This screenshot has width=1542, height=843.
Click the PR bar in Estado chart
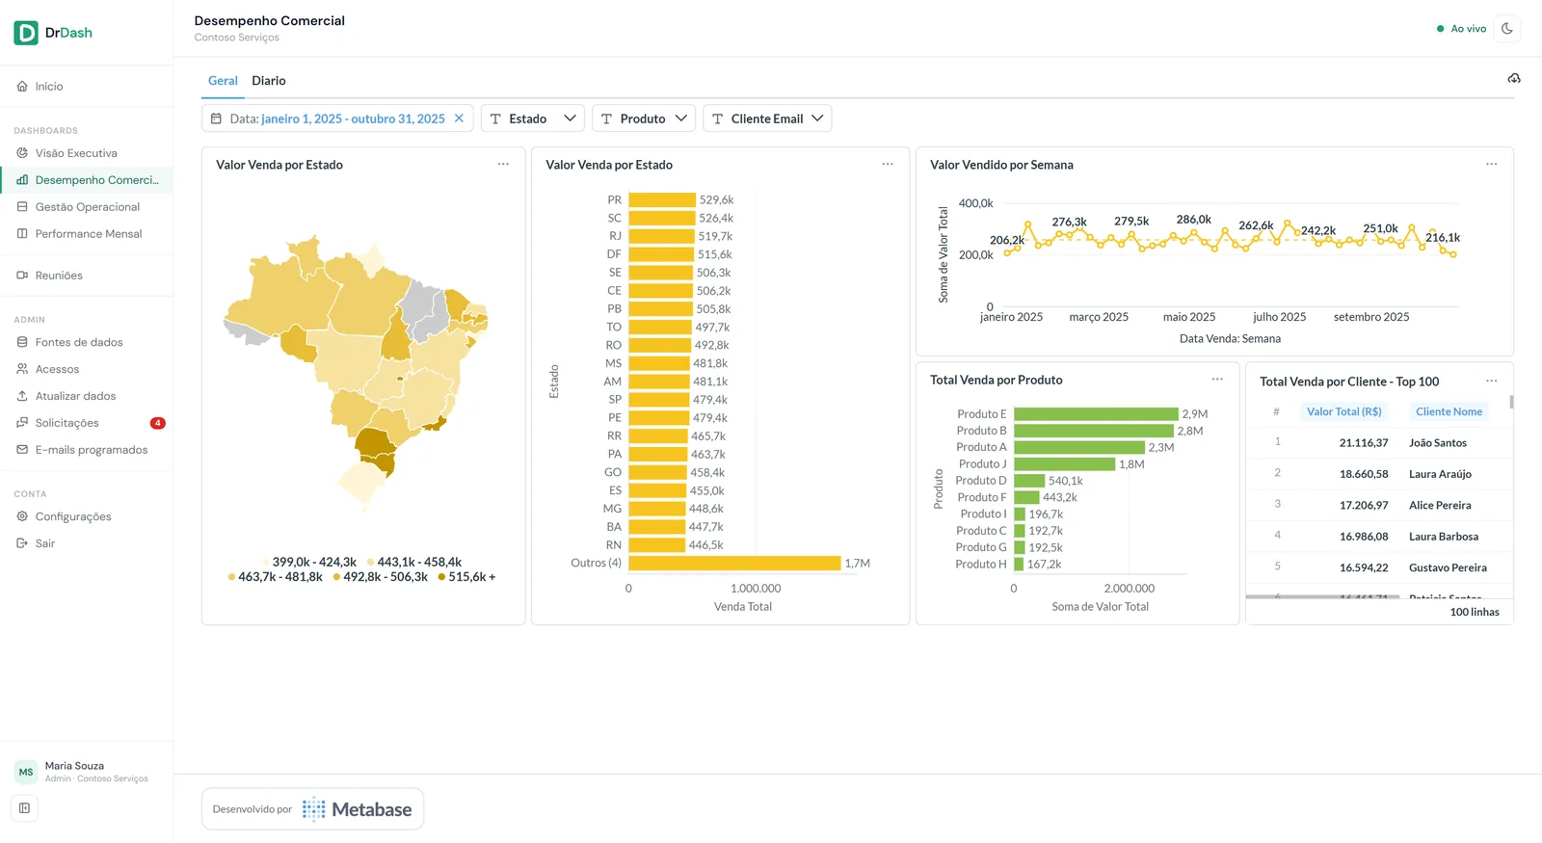(x=662, y=200)
